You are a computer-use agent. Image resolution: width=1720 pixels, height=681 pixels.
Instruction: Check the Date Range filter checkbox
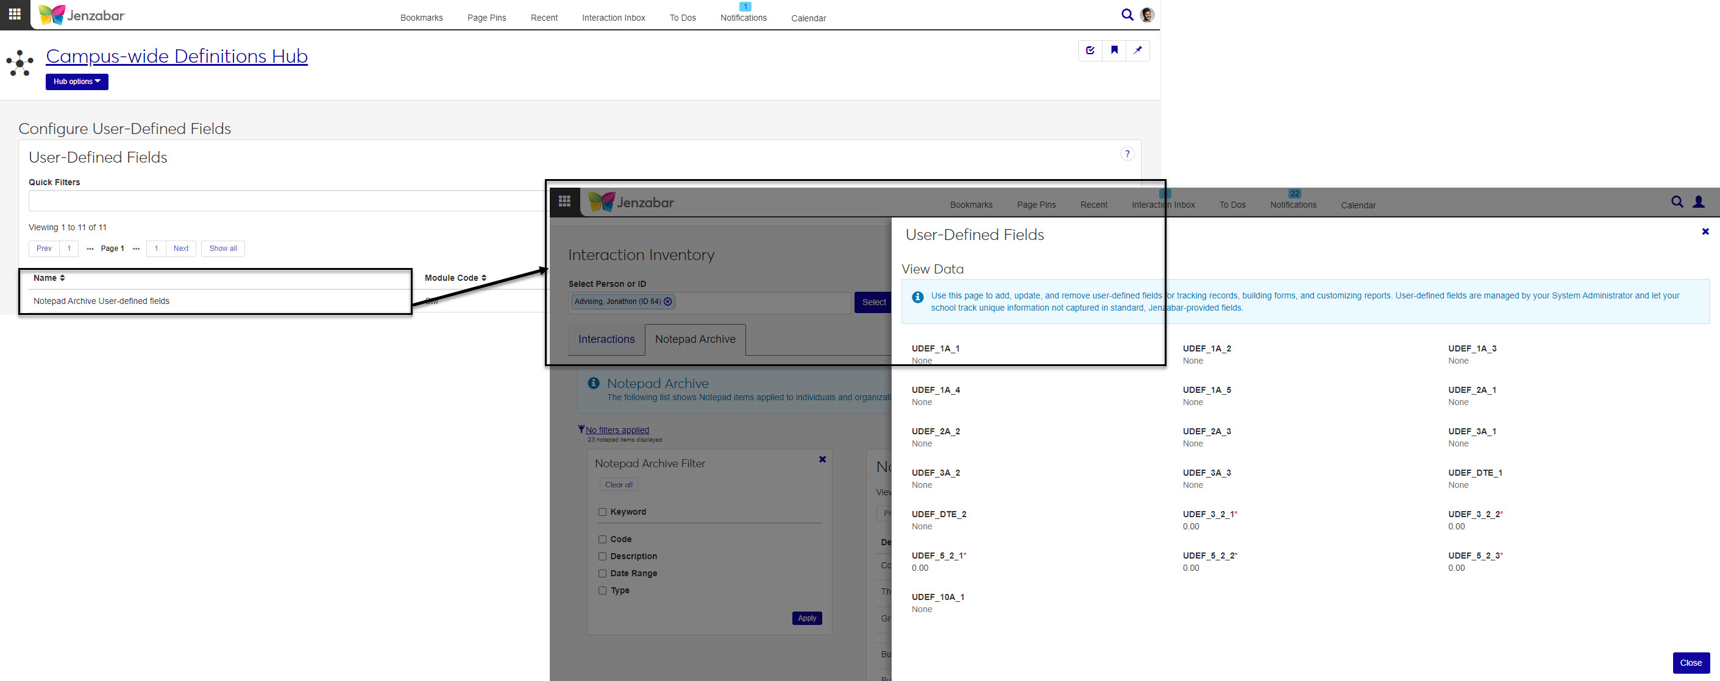tap(602, 573)
